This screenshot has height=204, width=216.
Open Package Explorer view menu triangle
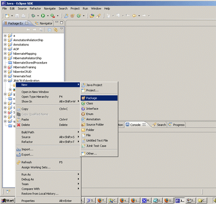(62, 29)
